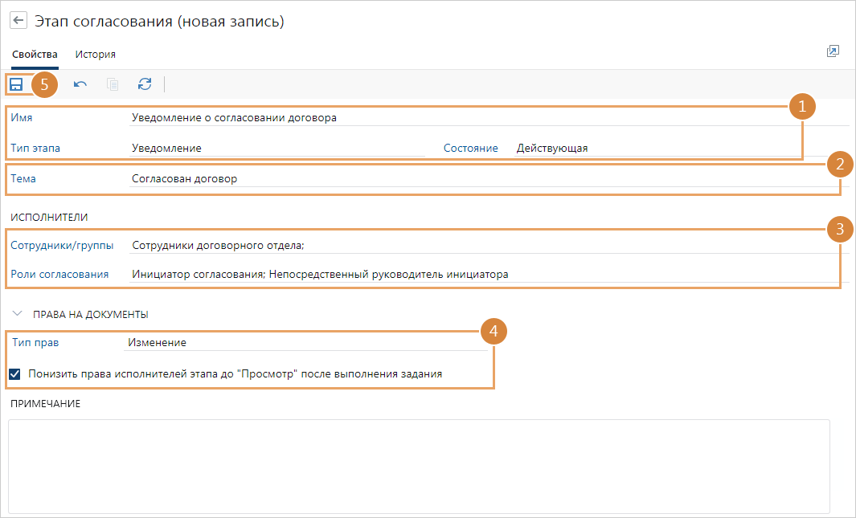
Task: Click the "Сотрудники/группы" link label
Action: tap(62, 245)
